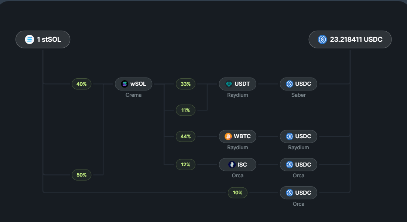Click the 12% split badge
407x222 pixels.
[185, 164]
